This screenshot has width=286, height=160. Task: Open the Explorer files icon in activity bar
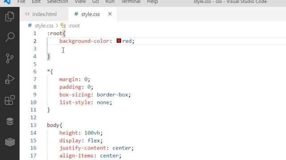[10, 16]
